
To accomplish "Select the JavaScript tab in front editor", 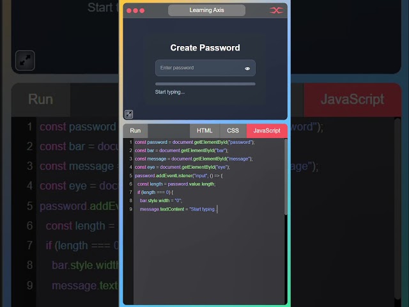I will click(267, 130).
